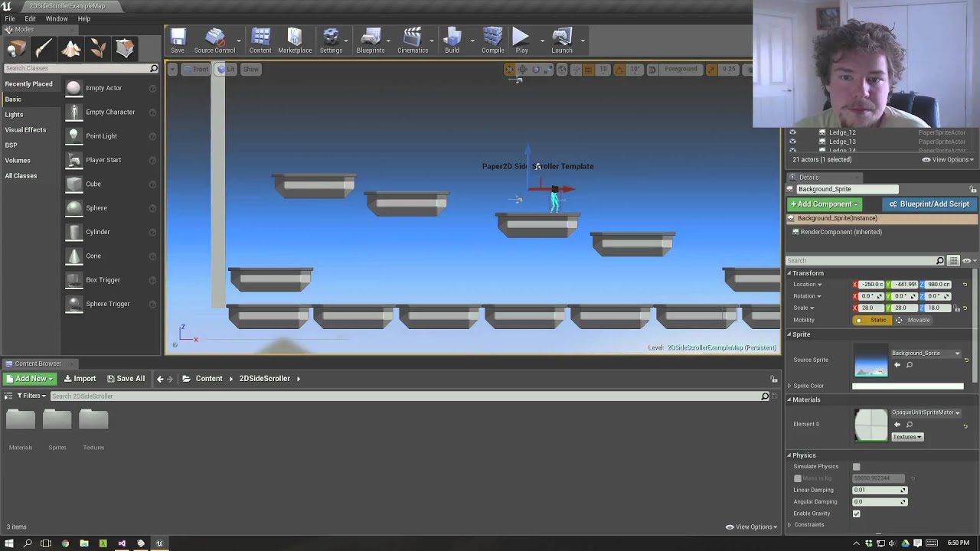Select the Sphere Trigger item

(111, 304)
